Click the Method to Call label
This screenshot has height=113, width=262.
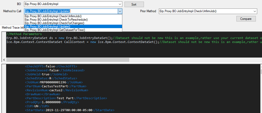point(12,11)
